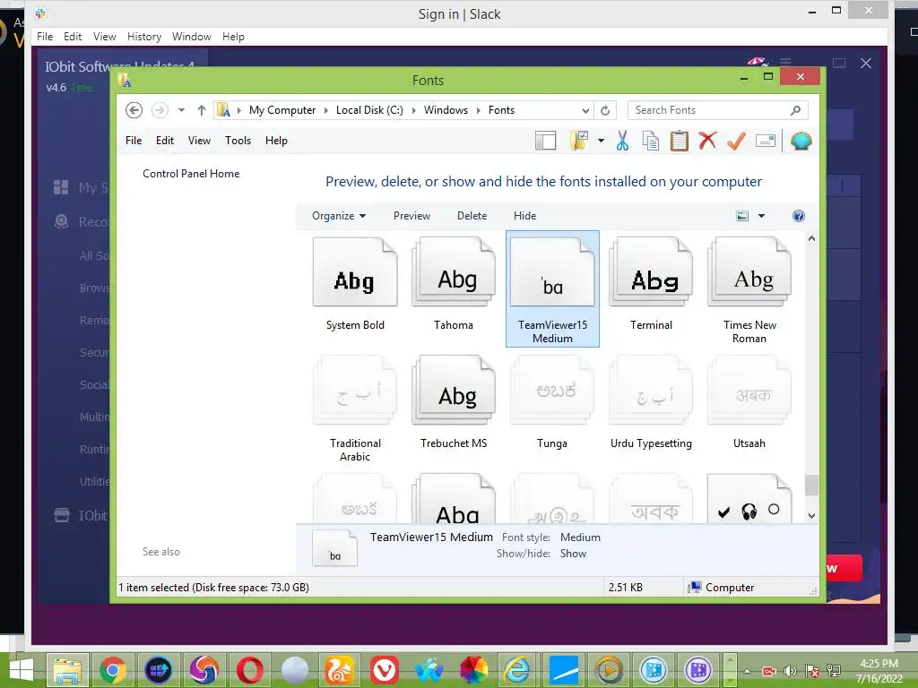918x688 pixels.
Task: Click the change view icon
Action: click(x=741, y=216)
